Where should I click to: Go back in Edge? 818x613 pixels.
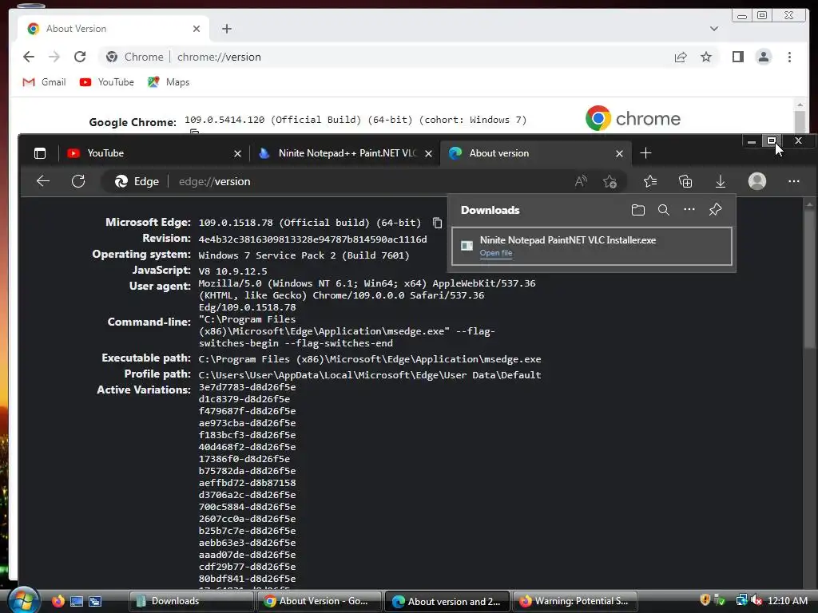pos(43,181)
